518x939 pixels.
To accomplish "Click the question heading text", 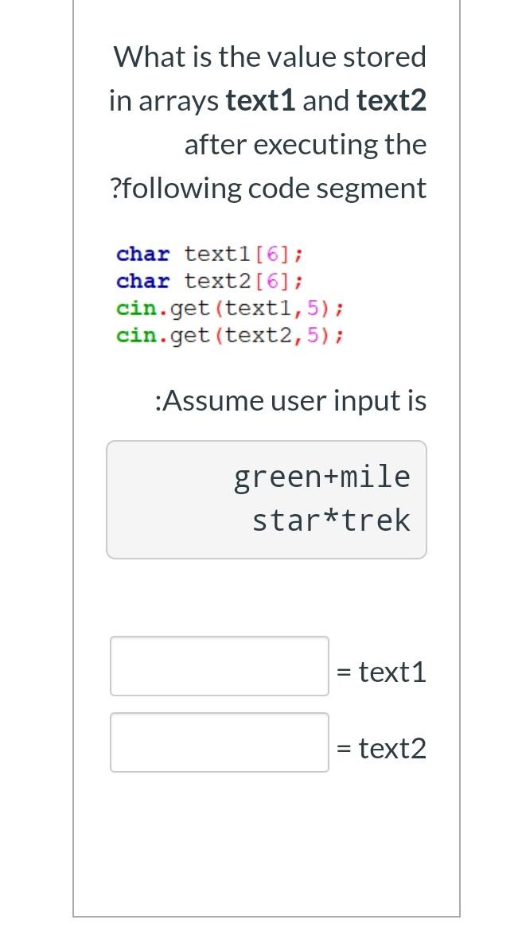I will coord(269,56).
